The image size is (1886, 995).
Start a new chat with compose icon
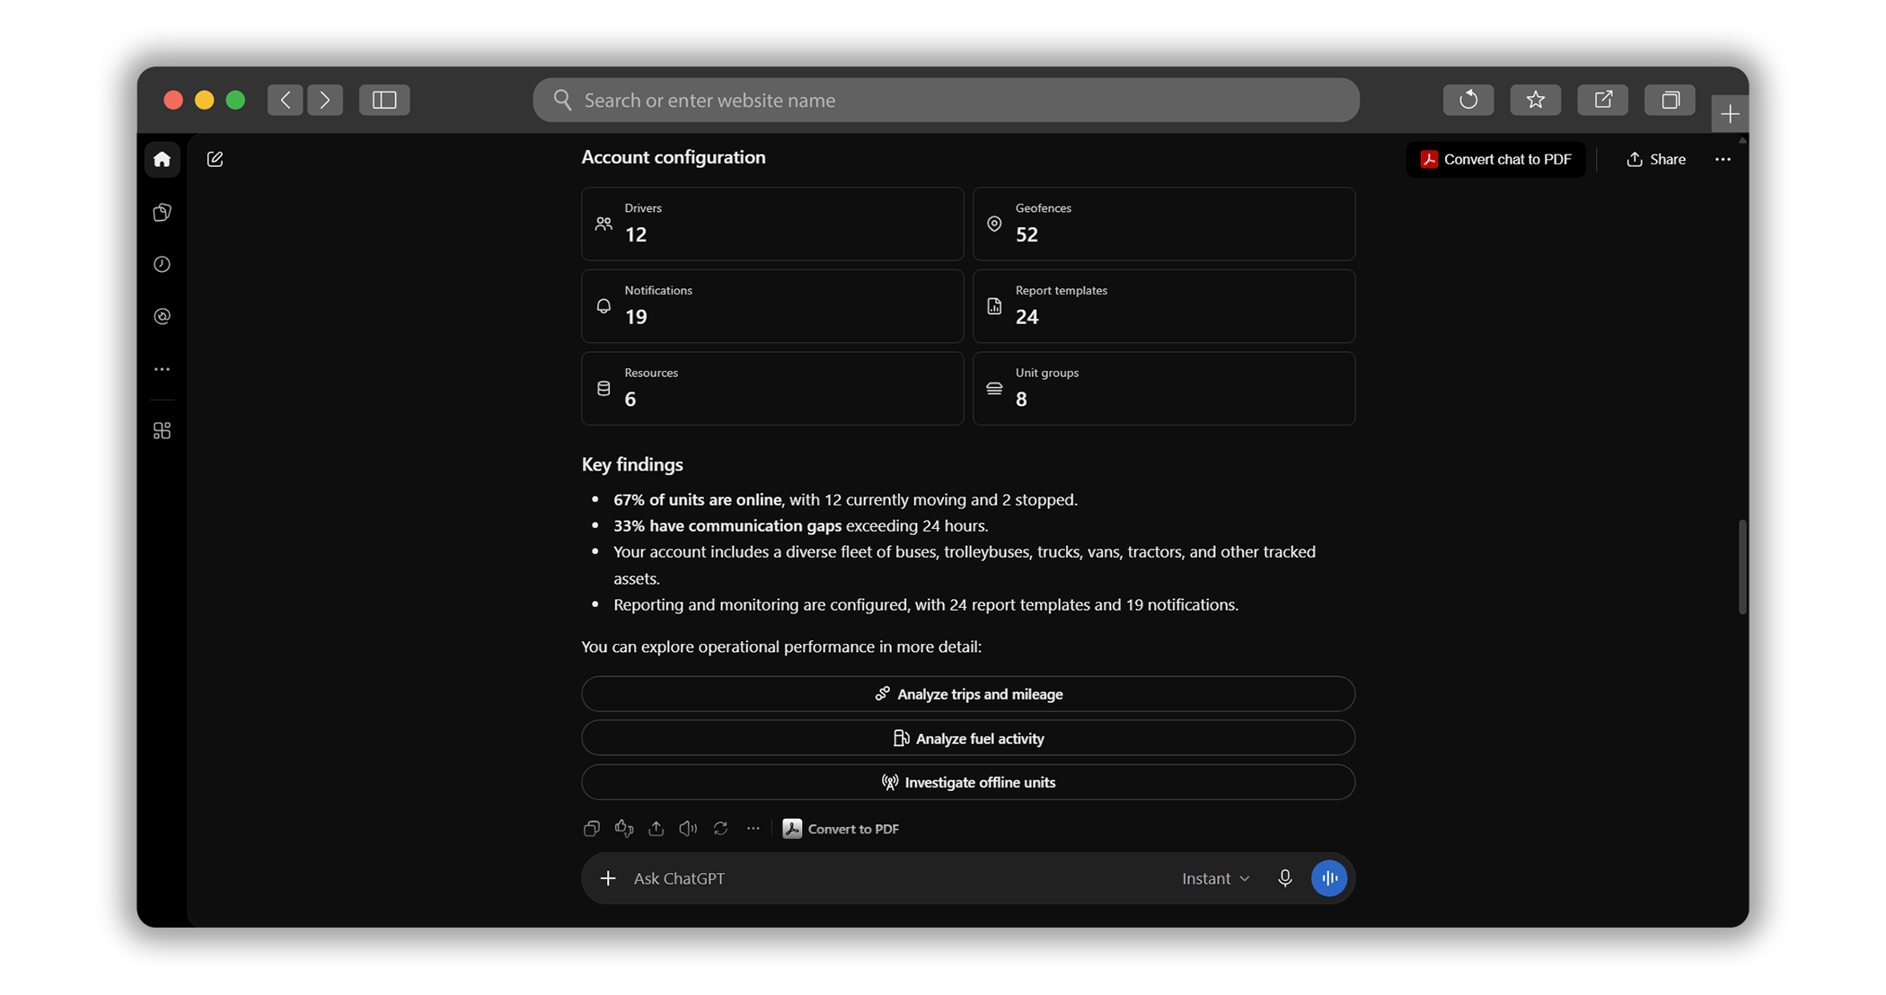[x=215, y=159]
